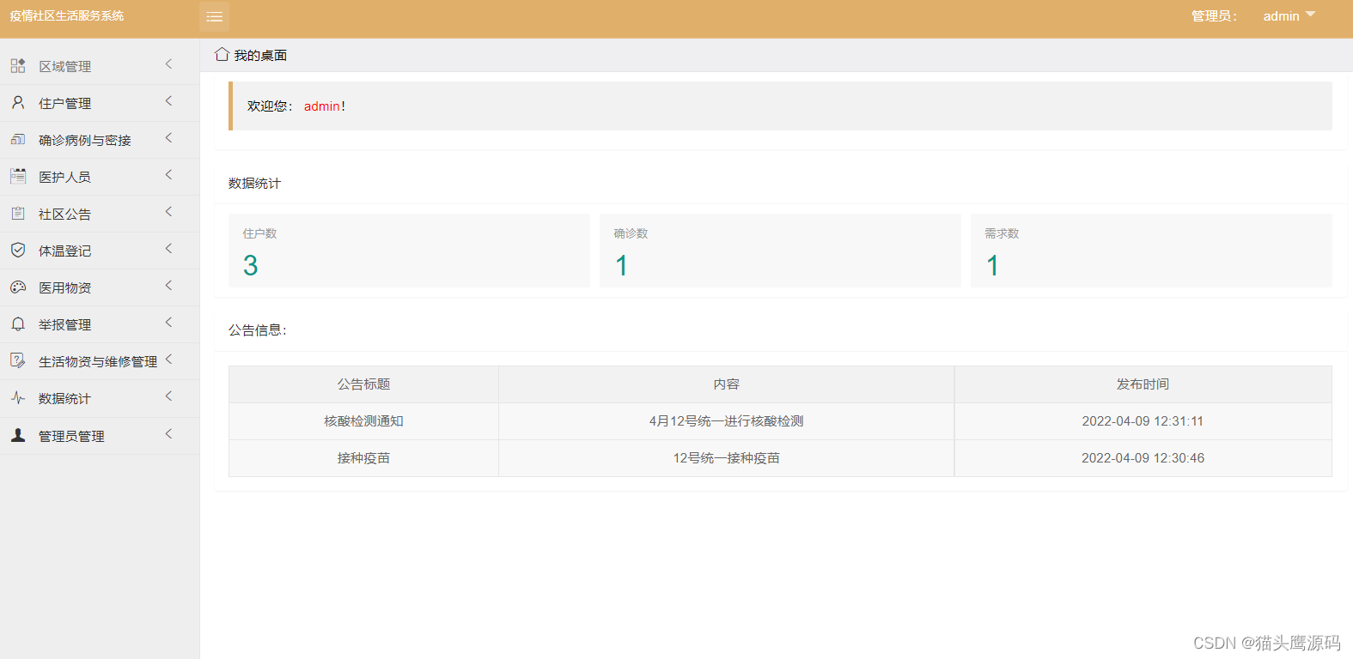
Task: Click the 2022-04-09 12:31:11 timestamp cell
Action: [x=1143, y=421]
